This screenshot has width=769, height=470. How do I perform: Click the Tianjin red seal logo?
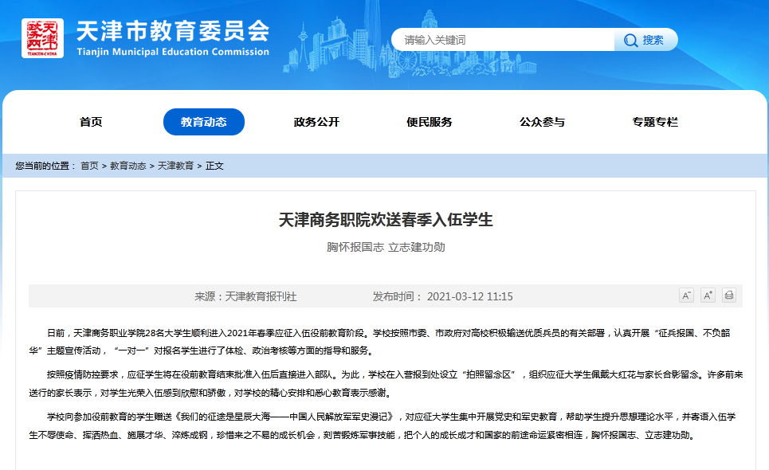[x=43, y=38]
